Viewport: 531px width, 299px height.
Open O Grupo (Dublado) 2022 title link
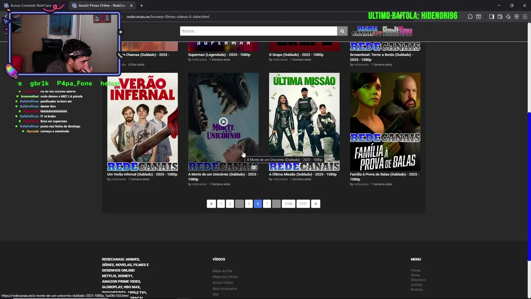click(x=296, y=55)
